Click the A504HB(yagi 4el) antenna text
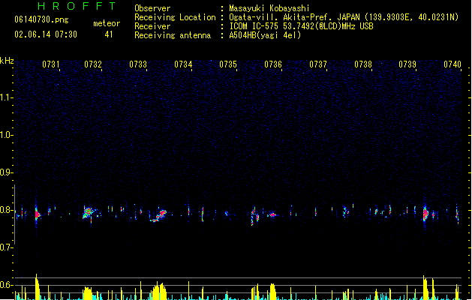The width and height of the screenshot is (472, 300). 265,35
